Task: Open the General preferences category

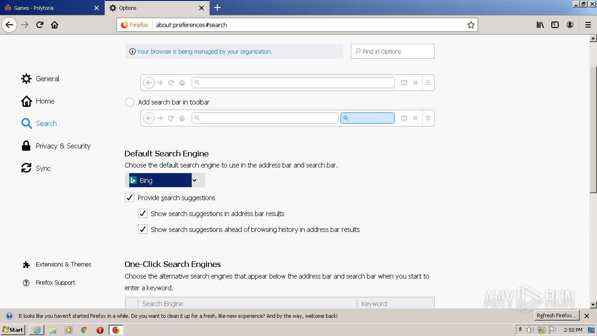Action: click(x=41, y=78)
